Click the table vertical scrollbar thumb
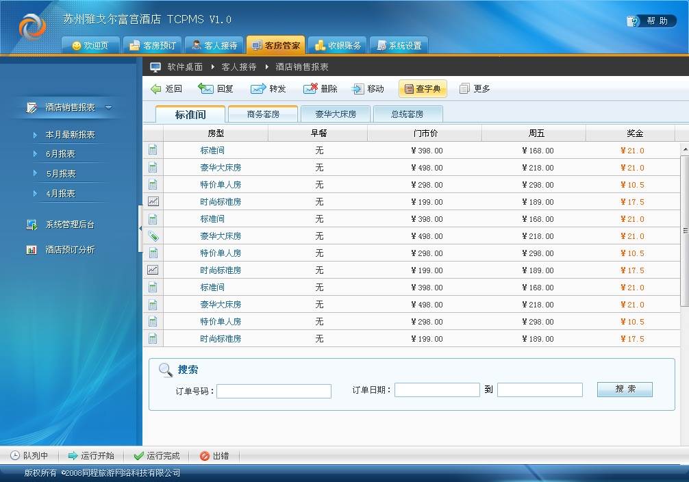Screen dimensions: 689x482 point(685,231)
